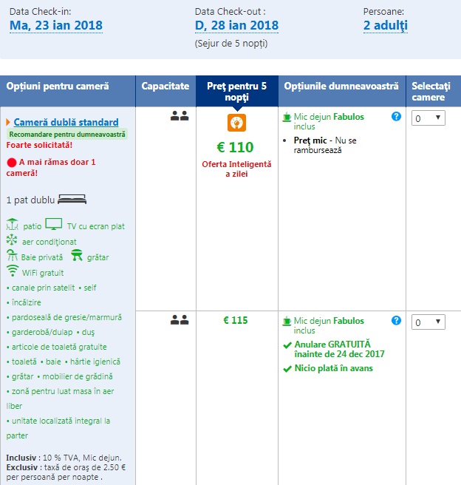Click the flat-screen TV amenity icon
This screenshot has height=485, width=461.
click(53, 224)
